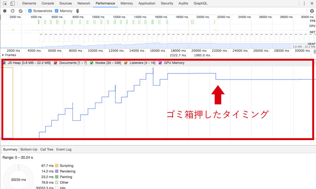Collect garbage with the trash icon
The image size is (316, 189).
[78, 11]
